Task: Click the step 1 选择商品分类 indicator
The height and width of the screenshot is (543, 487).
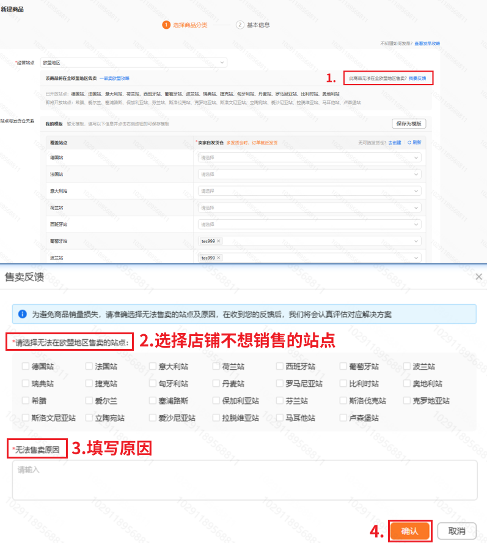Action: [x=166, y=25]
